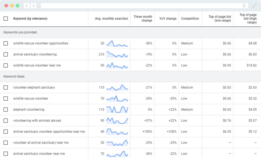Image resolution: width=261 pixels, height=158 pixels.
Task: Sort by Keyword (by relevance) column header
Action: tap(30, 19)
